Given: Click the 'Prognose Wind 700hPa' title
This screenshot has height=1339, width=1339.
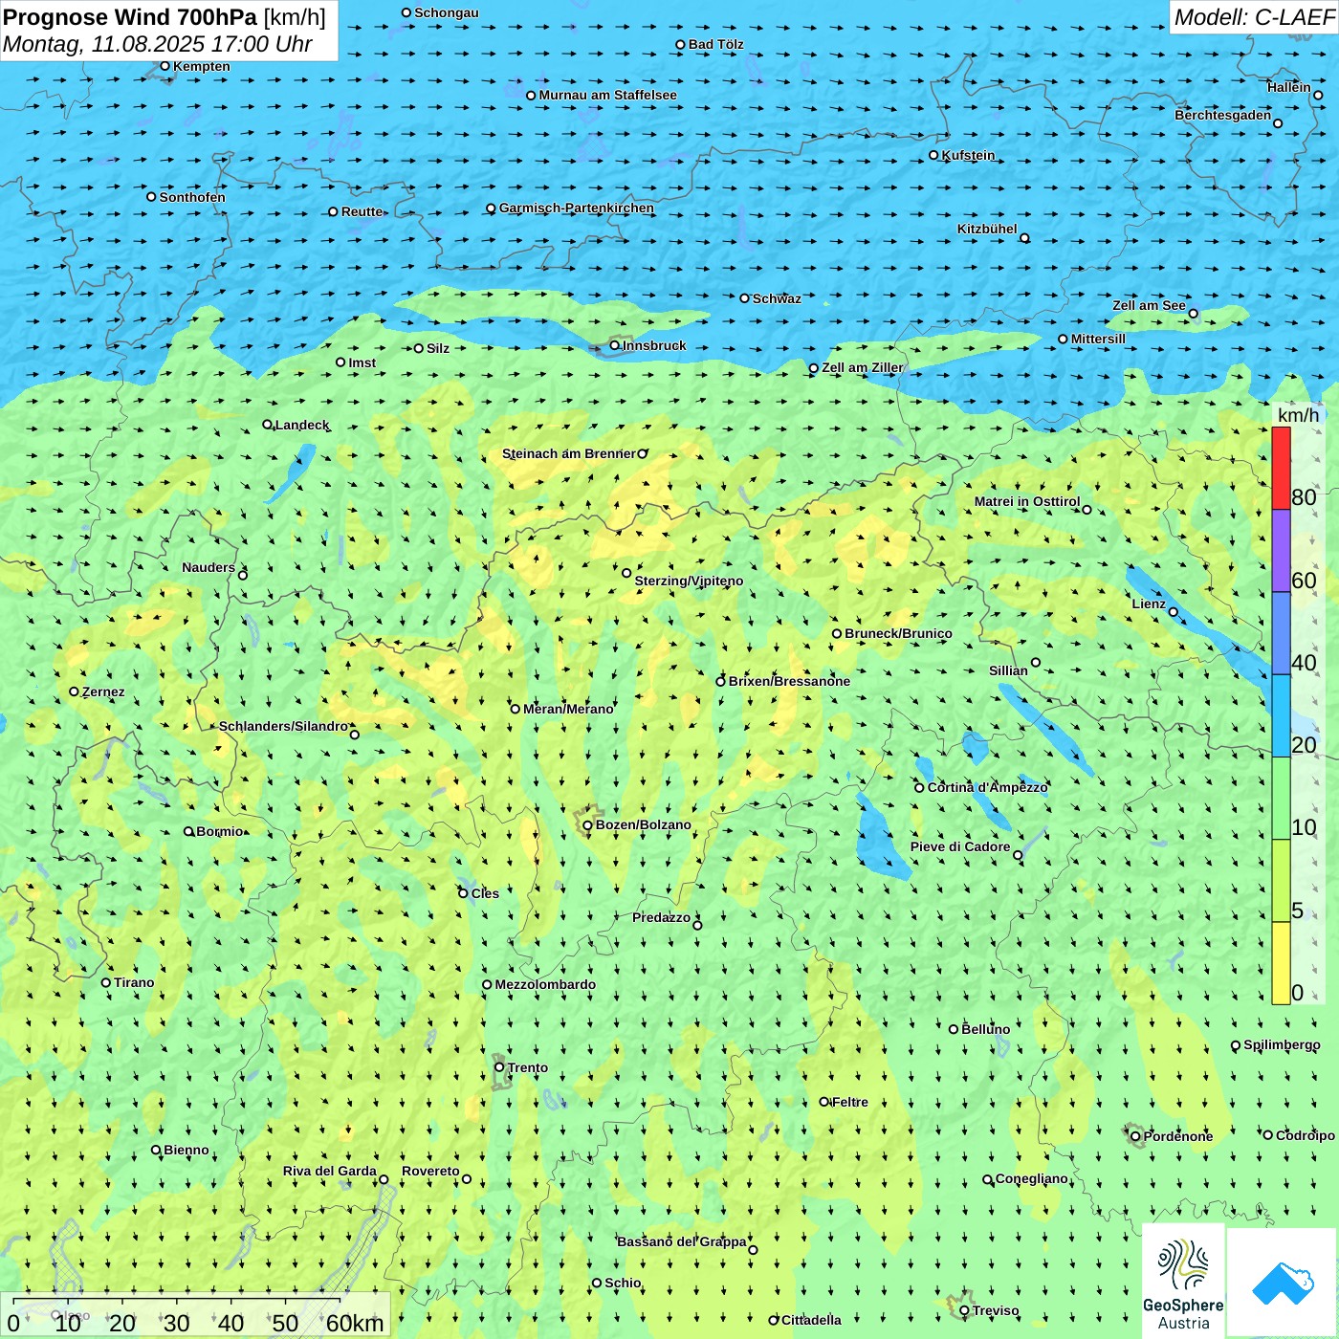Looking at the screenshot, I should (x=130, y=17).
